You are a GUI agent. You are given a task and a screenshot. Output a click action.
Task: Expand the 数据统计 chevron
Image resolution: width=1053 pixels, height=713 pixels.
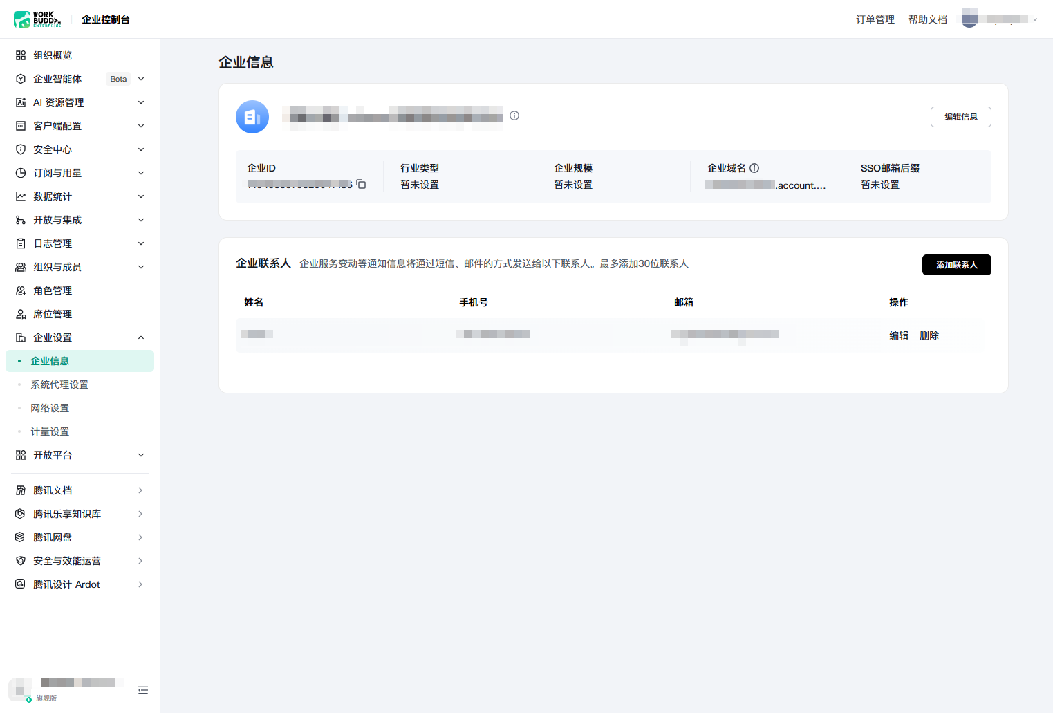[141, 196]
